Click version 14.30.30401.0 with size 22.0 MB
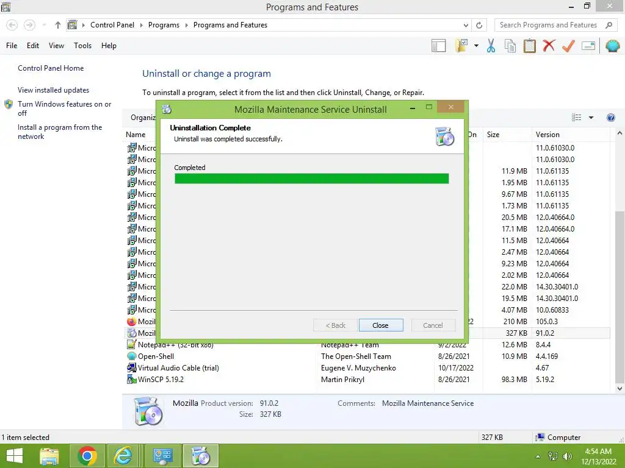Viewport: 625px width, 468px height. [557, 287]
